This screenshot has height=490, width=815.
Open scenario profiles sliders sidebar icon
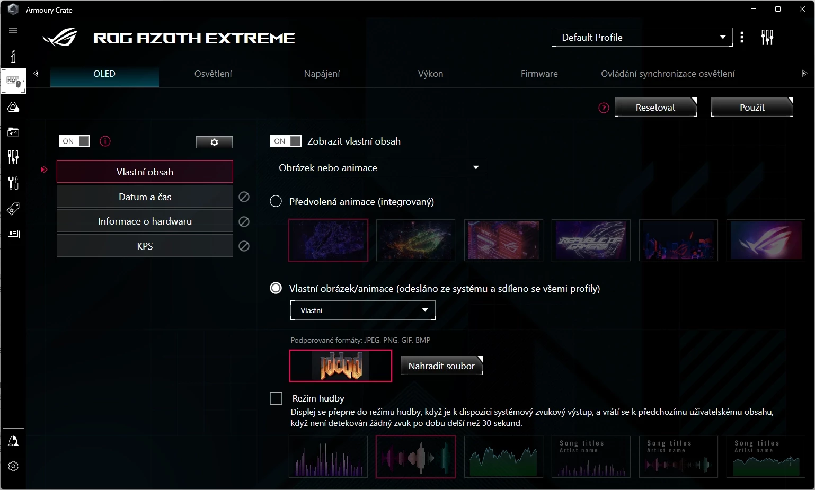click(x=13, y=157)
